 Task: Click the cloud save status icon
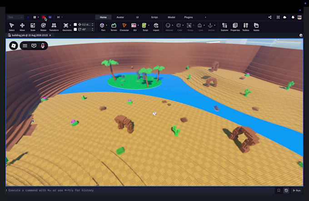tap(285, 17)
